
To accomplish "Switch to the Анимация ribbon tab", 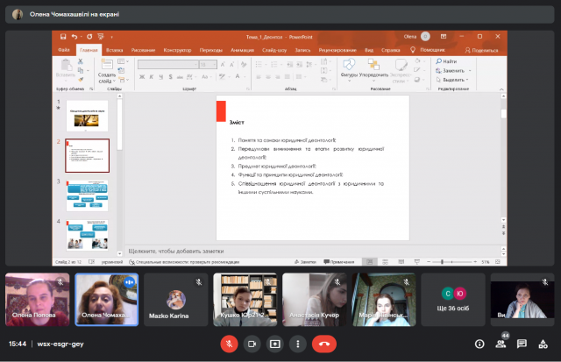I will pyautogui.click(x=242, y=50).
